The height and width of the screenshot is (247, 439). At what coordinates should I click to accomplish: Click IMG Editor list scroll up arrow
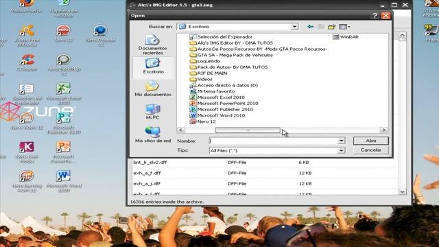pos(403,35)
